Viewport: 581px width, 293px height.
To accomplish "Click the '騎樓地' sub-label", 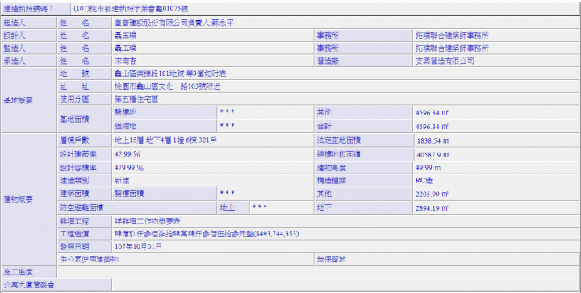I will (125, 112).
